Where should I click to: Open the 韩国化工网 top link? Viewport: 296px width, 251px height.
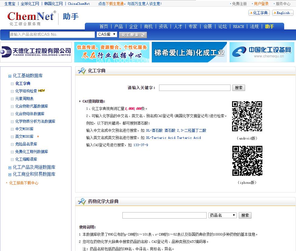(x=53, y=4)
